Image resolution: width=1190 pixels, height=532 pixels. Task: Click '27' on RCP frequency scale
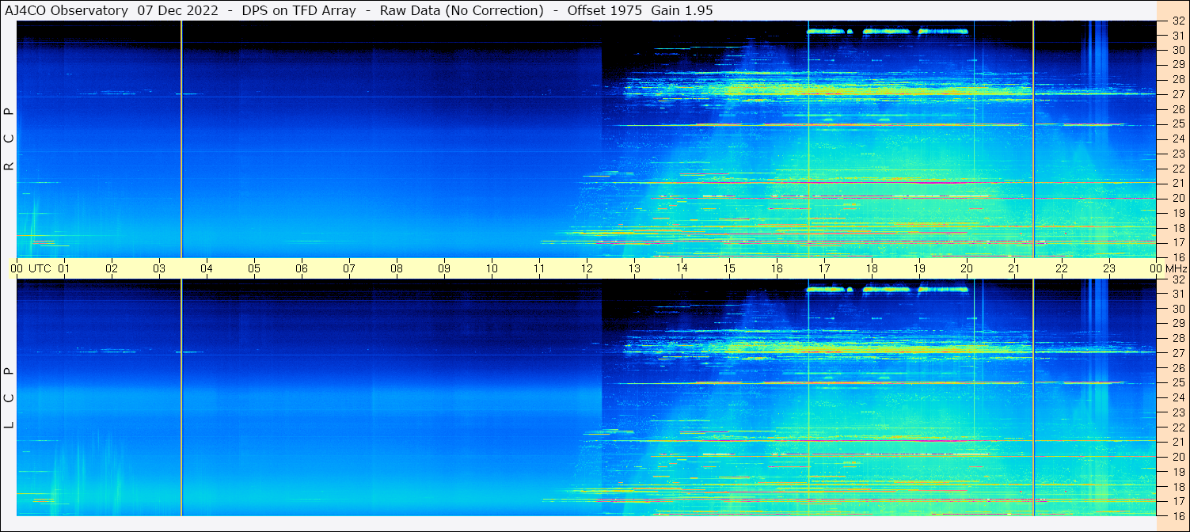coord(1178,94)
